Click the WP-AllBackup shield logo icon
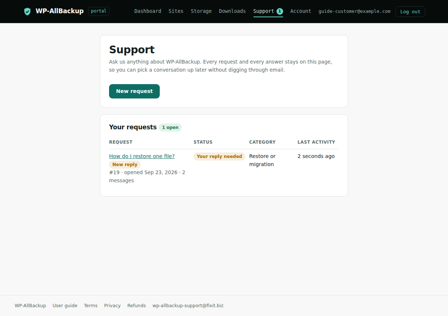Viewport: 448px width, 316px height. pyautogui.click(x=27, y=11)
